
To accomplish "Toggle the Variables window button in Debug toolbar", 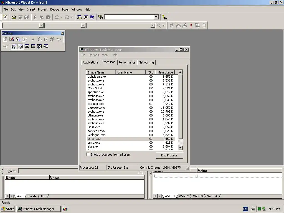I will tap(21, 47).
